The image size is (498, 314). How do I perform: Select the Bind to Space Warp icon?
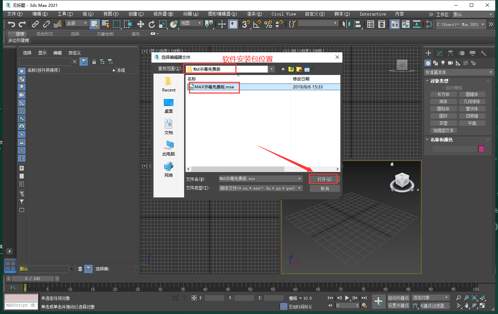(x=57, y=24)
